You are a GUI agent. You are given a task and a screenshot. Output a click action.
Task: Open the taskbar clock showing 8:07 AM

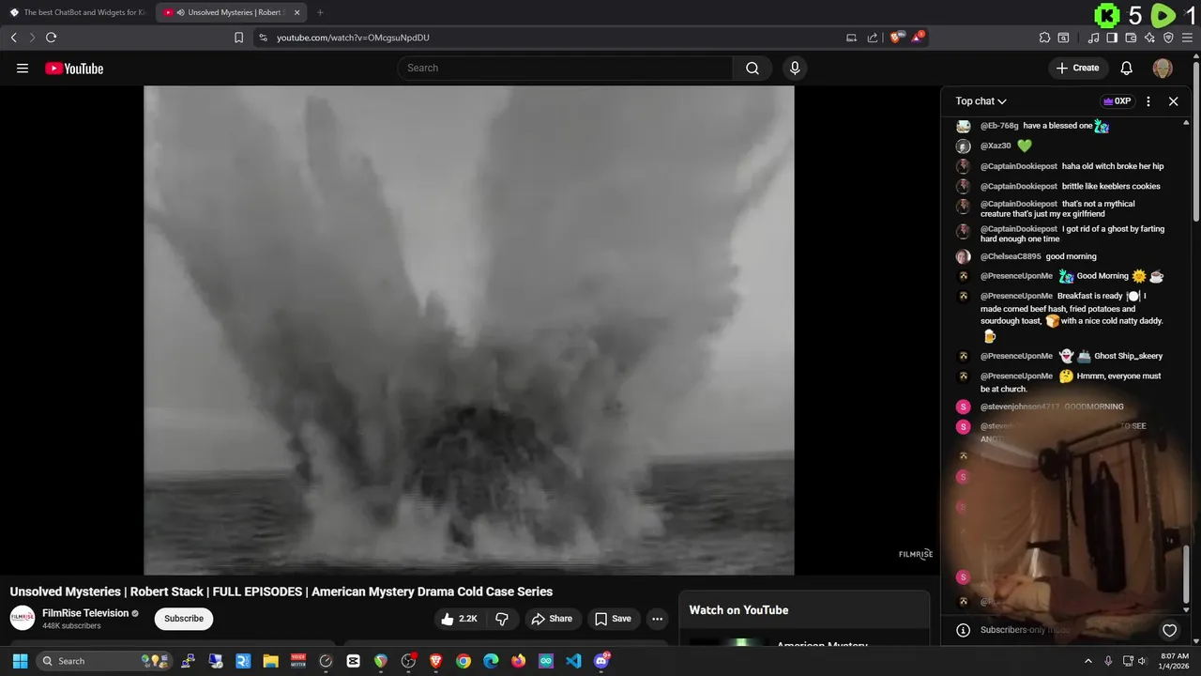coord(1175,661)
